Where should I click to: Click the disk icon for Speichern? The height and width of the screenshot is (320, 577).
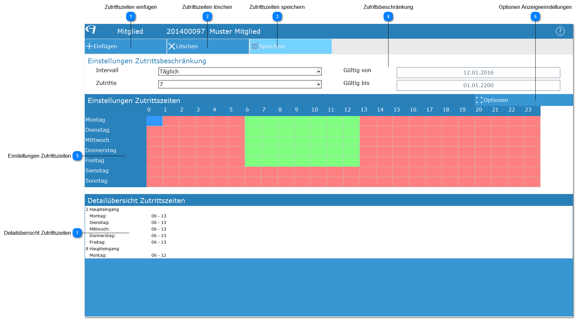255,46
